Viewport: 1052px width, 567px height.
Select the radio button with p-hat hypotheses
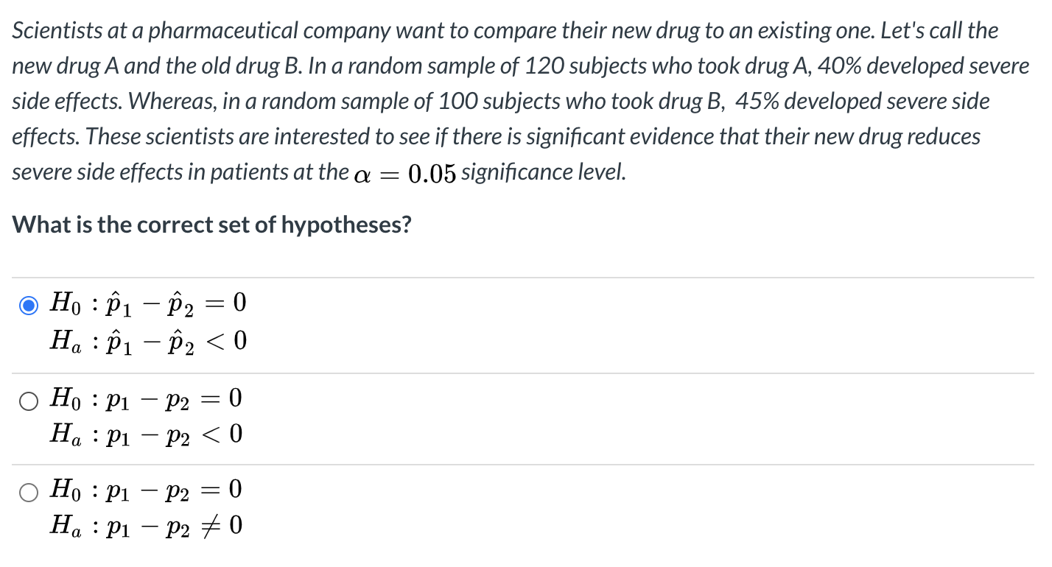[29, 306]
